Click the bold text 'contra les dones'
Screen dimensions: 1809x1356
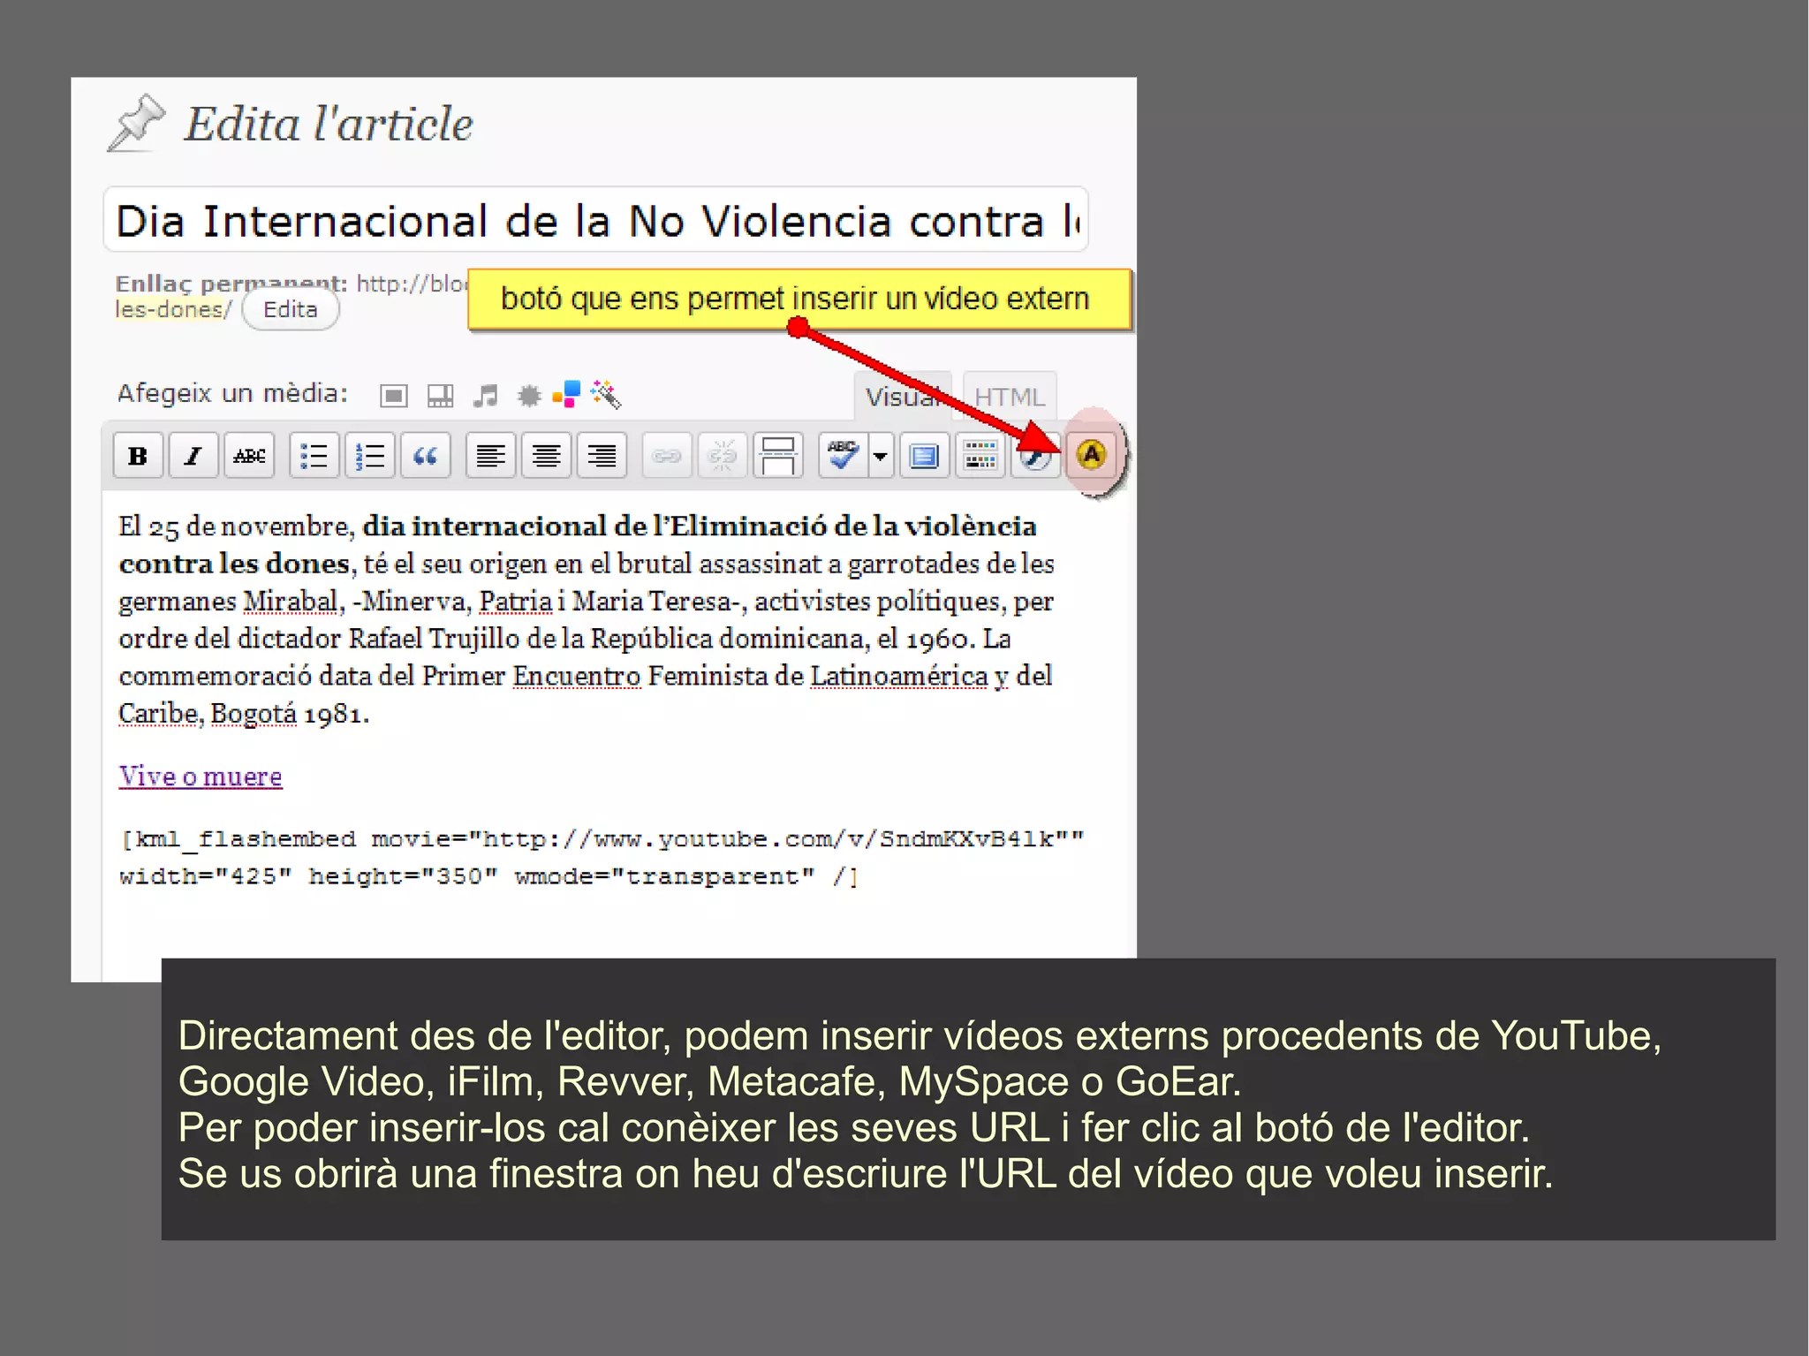click(x=235, y=564)
